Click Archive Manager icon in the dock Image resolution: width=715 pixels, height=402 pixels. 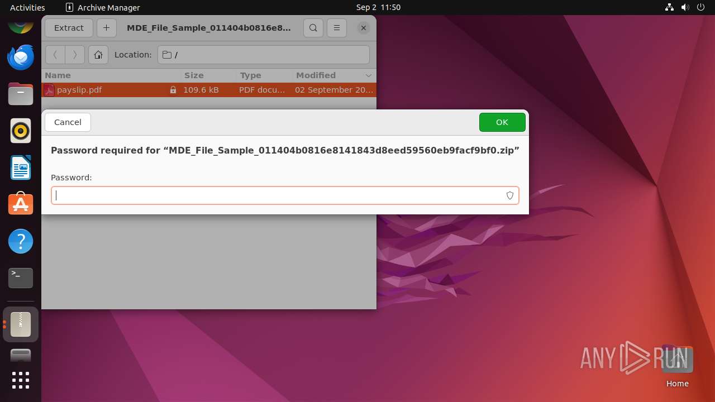pyautogui.click(x=21, y=324)
